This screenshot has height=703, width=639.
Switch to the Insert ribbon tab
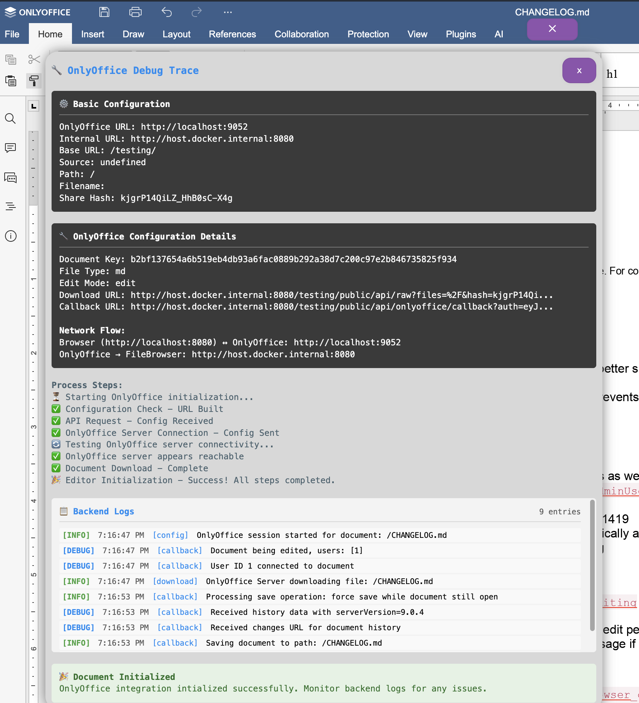(92, 34)
